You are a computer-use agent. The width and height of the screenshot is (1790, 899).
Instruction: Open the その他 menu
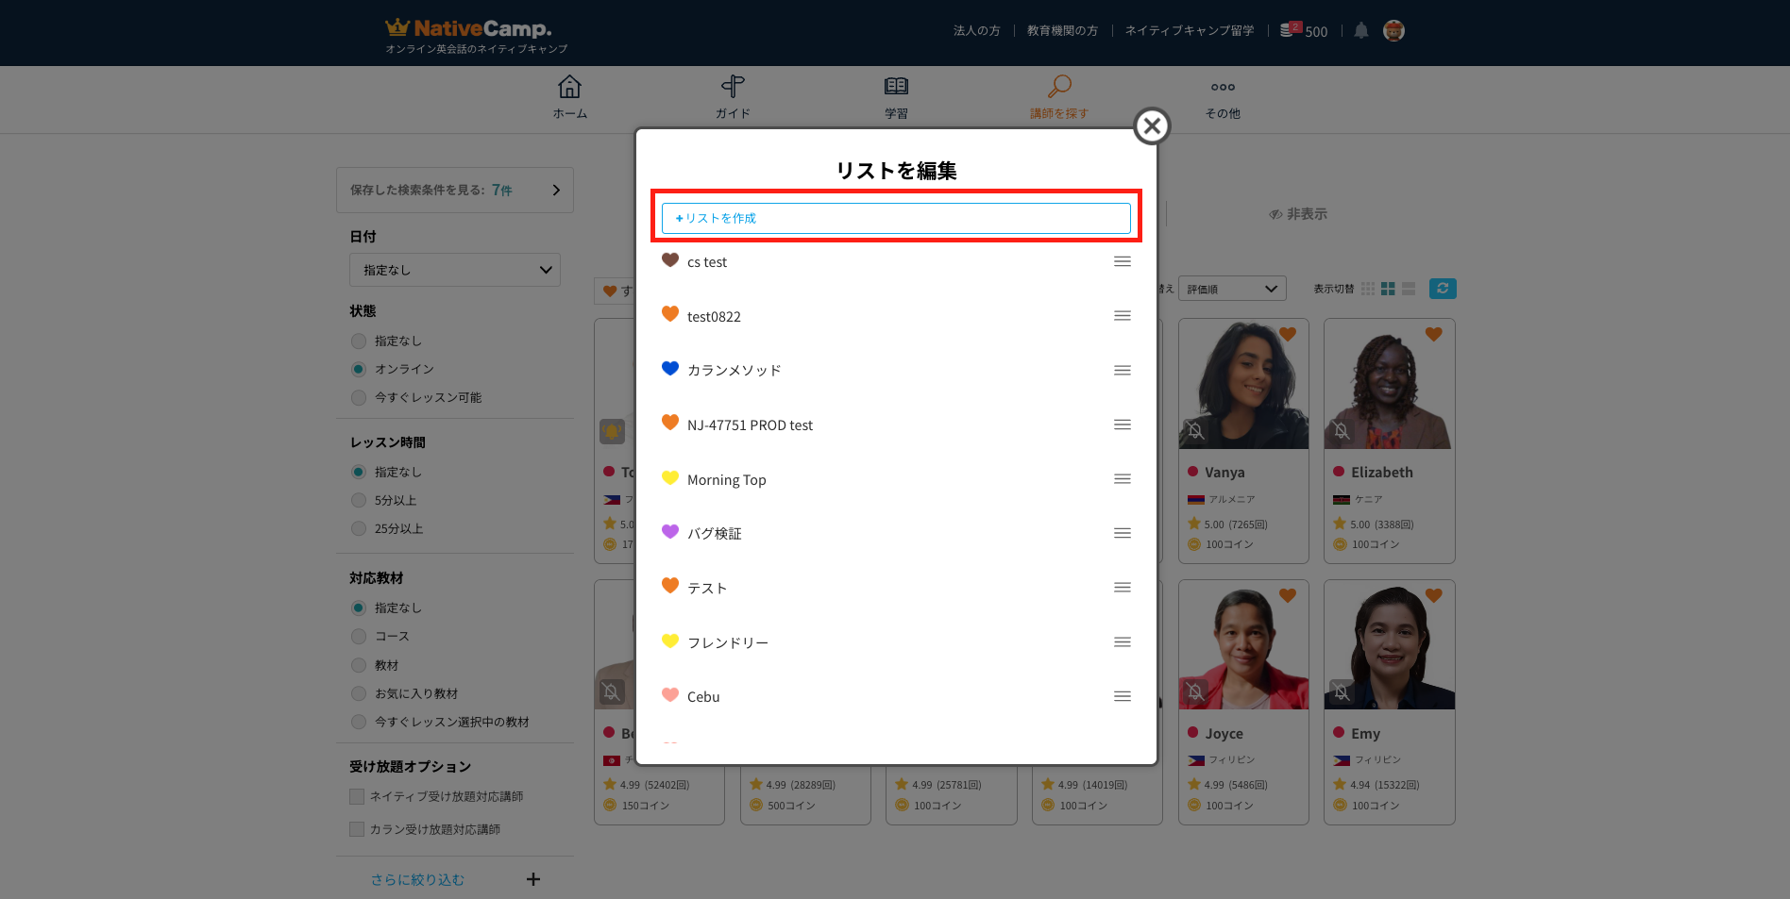point(1223,97)
